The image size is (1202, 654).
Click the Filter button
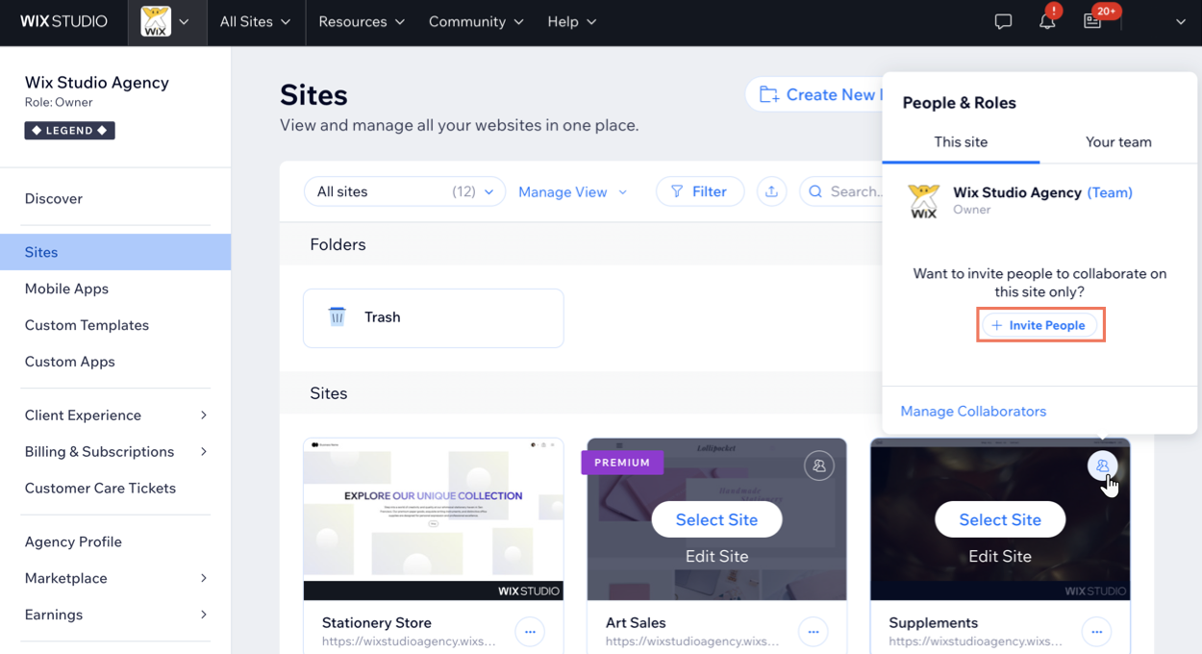[699, 191]
